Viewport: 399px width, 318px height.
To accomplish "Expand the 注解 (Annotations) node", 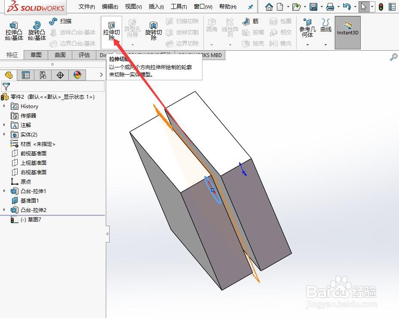I will tap(4, 125).
